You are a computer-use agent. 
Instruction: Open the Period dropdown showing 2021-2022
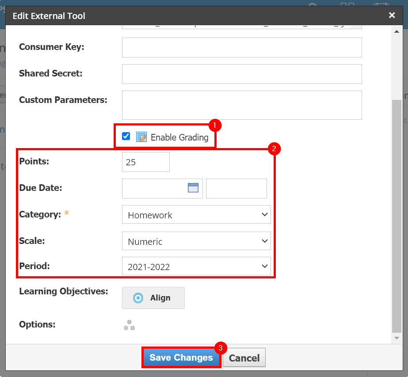(x=196, y=266)
